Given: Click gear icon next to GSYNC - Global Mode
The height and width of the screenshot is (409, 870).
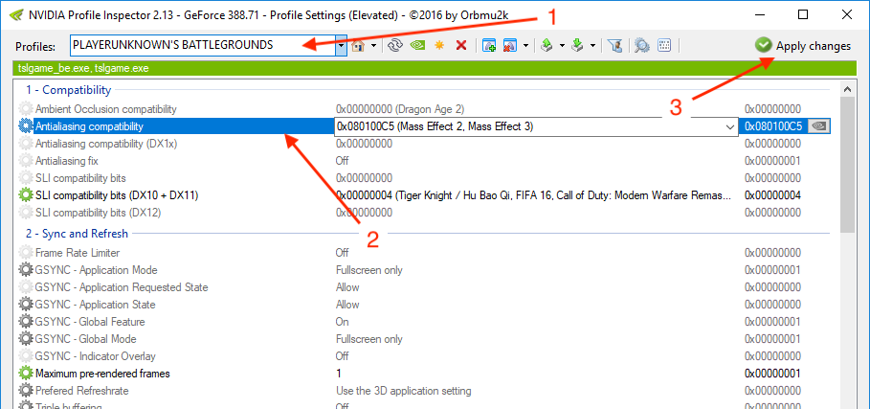Looking at the screenshot, I should [x=26, y=339].
